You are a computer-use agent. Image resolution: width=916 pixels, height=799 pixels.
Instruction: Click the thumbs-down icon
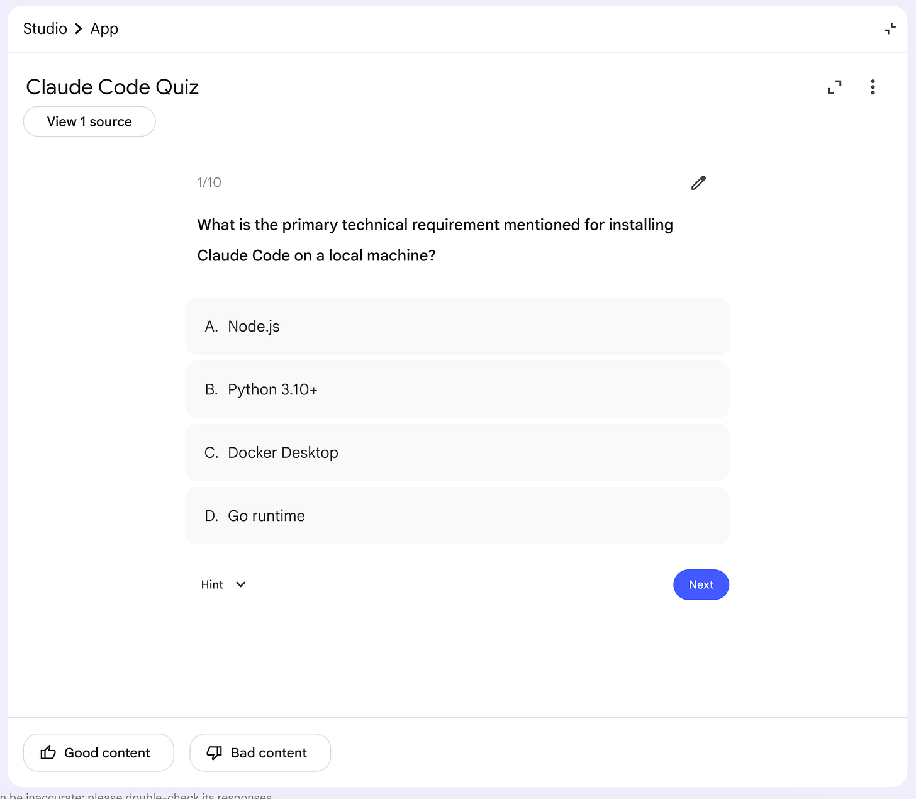point(215,752)
